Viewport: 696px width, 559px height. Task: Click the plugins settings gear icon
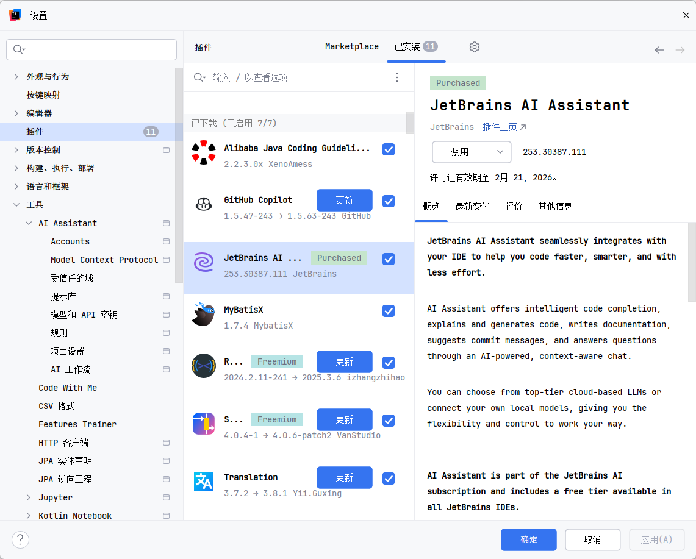[x=475, y=47]
